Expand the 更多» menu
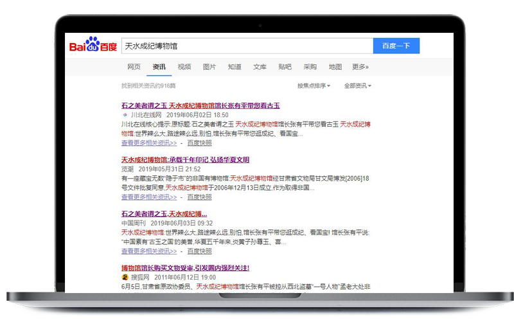 pos(360,67)
